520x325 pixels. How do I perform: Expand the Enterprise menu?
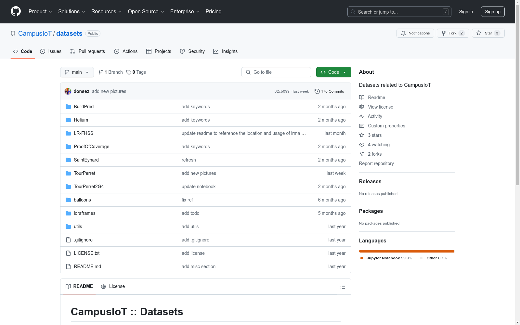tap(185, 11)
